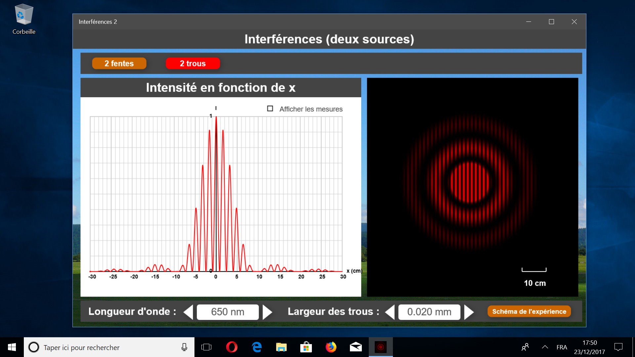Viewport: 635px width, 357px height.
Task: Open the Mail app from taskbar
Action: pos(356,347)
